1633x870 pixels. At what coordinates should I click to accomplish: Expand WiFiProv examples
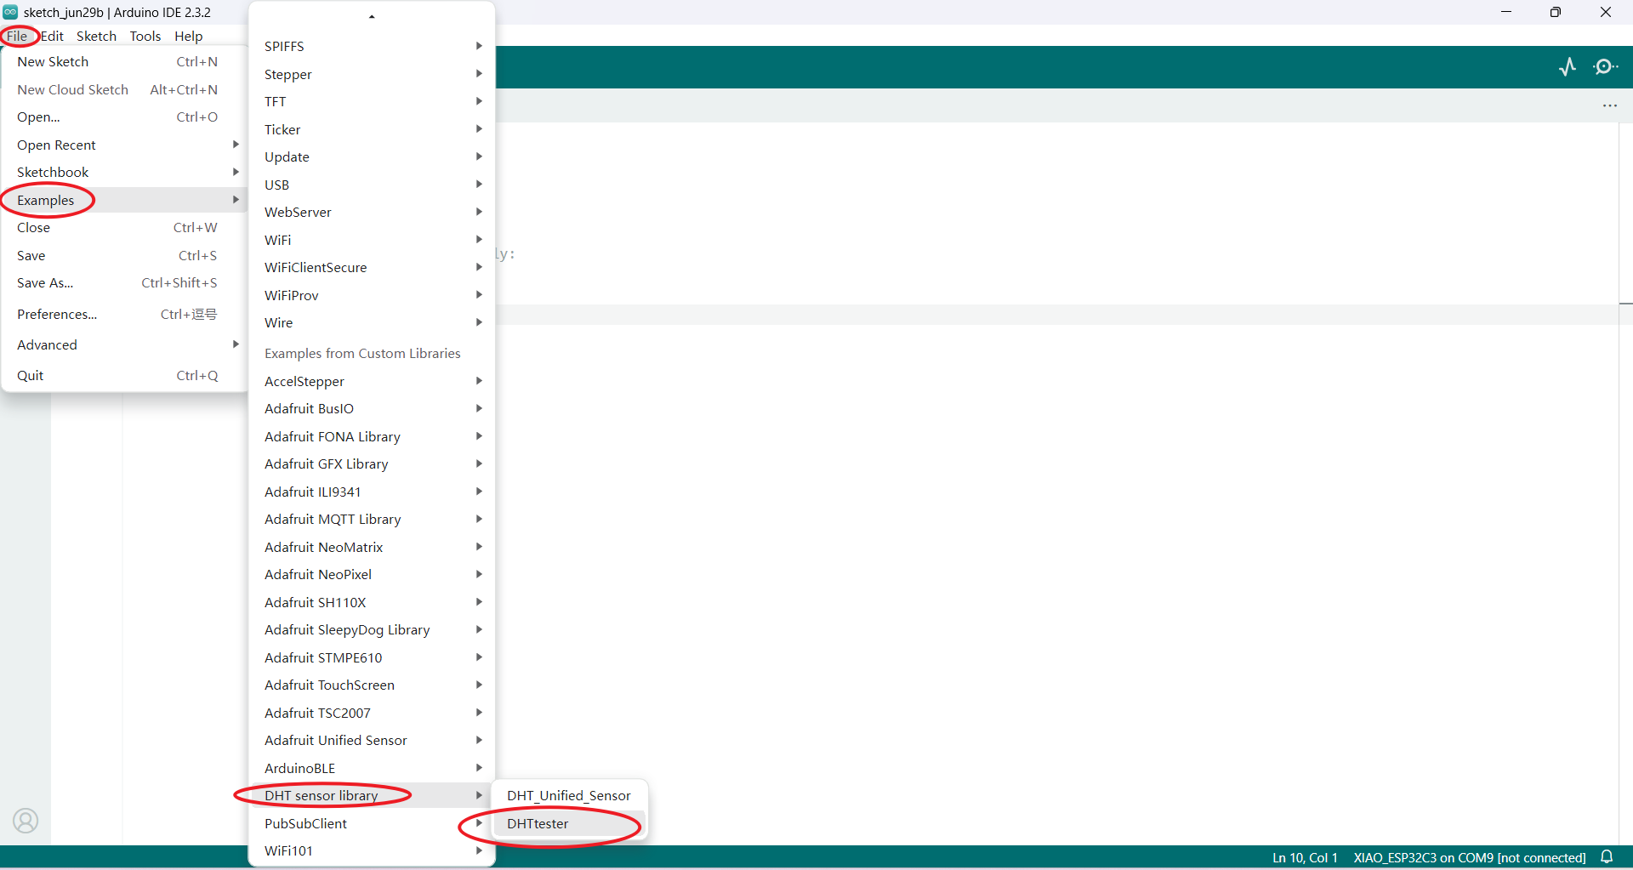(372, 295)
